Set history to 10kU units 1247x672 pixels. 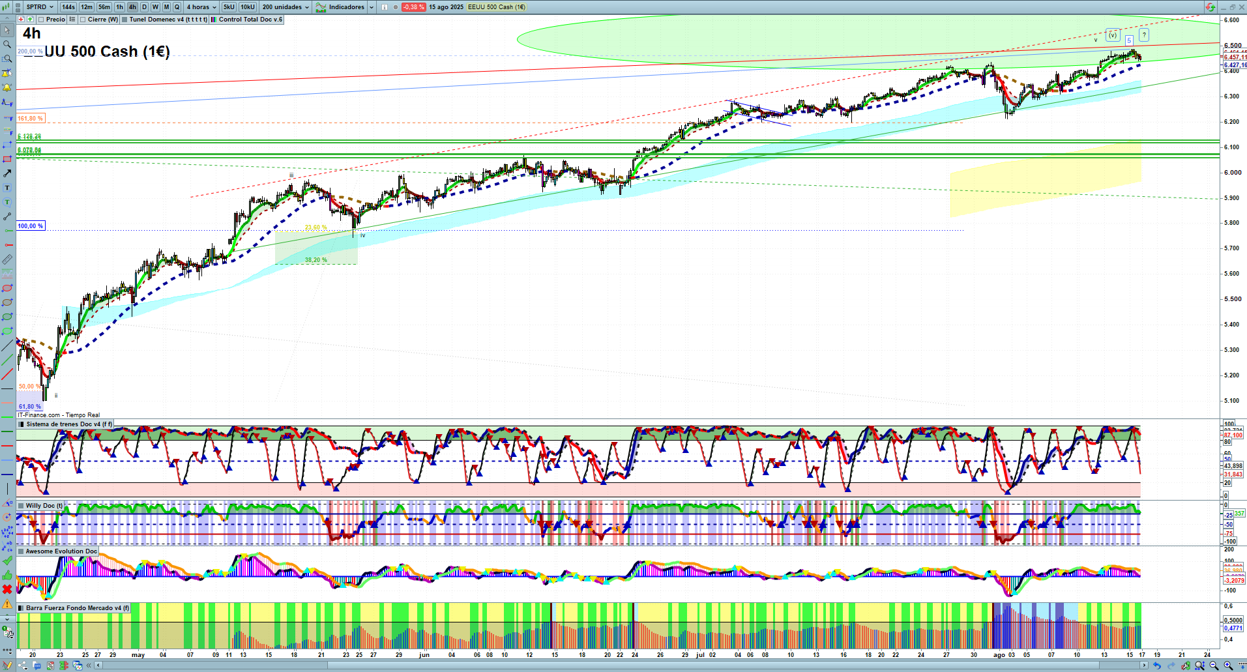coord(248,7)
